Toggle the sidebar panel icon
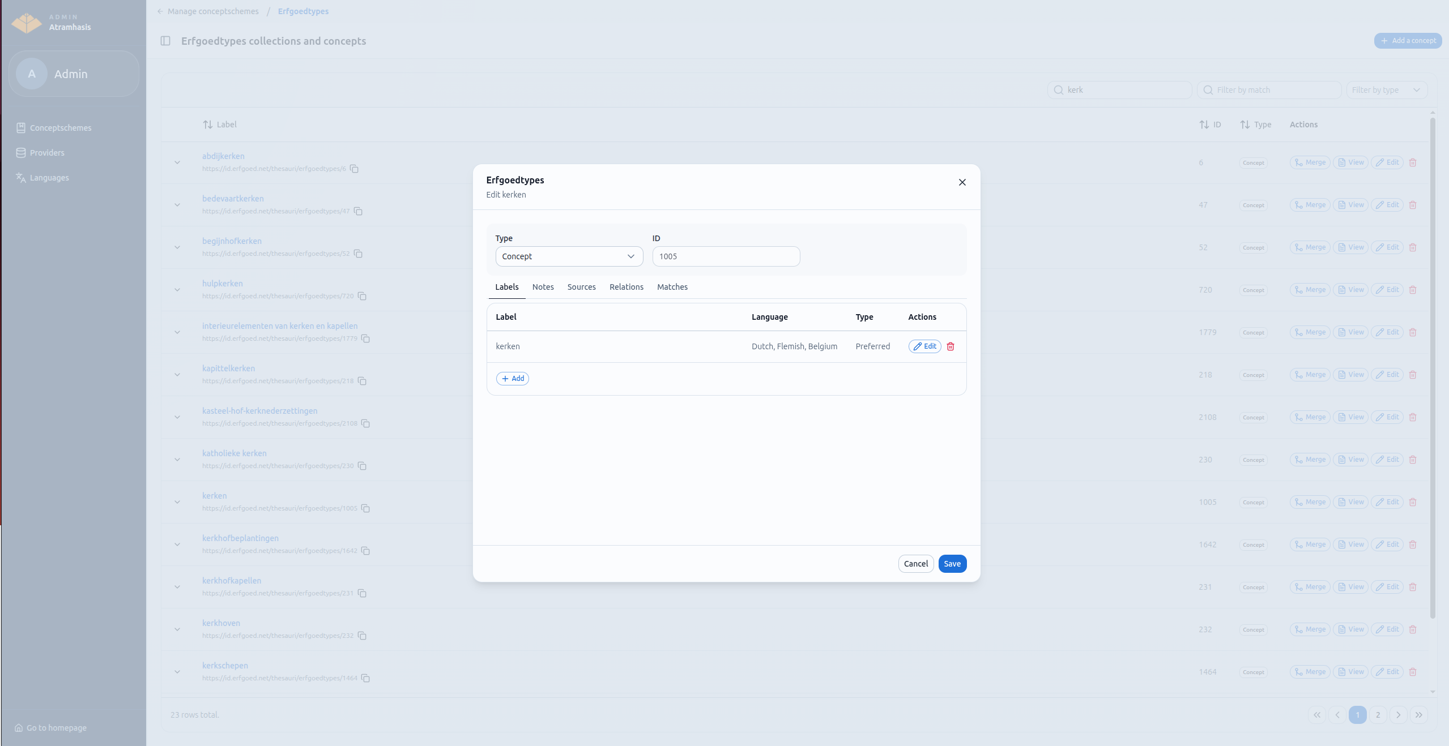The image size is (1449, 746). pyautogui.click(x=165, y=41)
